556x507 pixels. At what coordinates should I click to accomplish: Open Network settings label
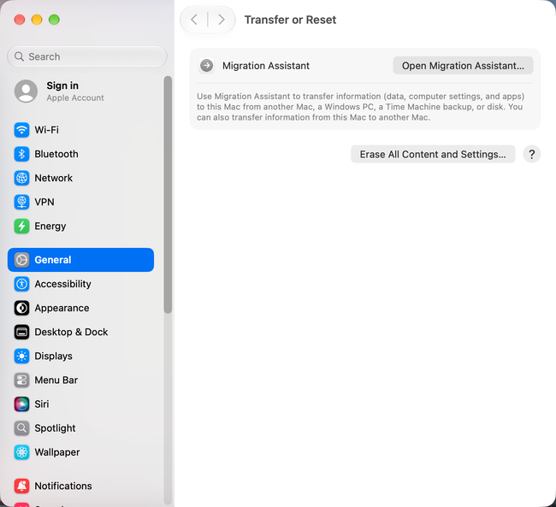pyautogui.click(x=53, y=178)
